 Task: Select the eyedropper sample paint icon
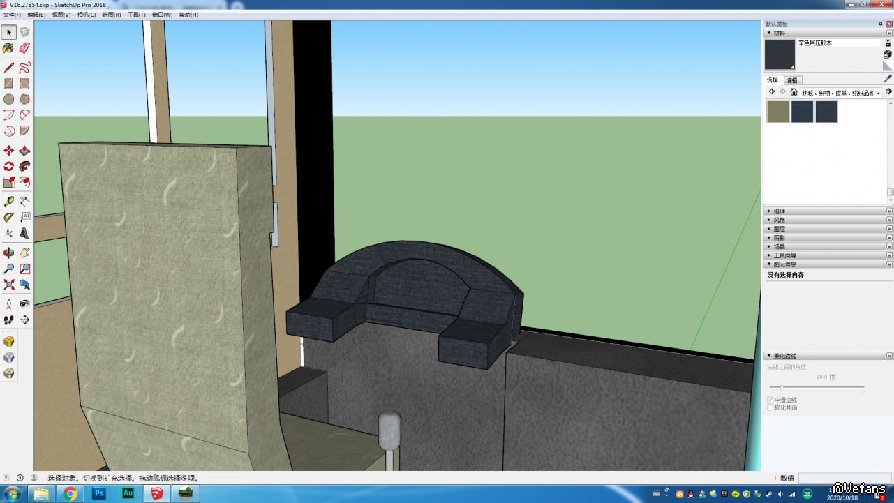click(x=888, y=79)
